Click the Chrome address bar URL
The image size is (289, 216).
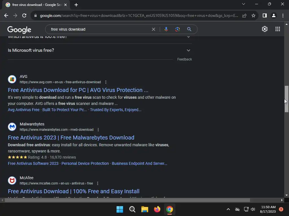coord(139,16)
